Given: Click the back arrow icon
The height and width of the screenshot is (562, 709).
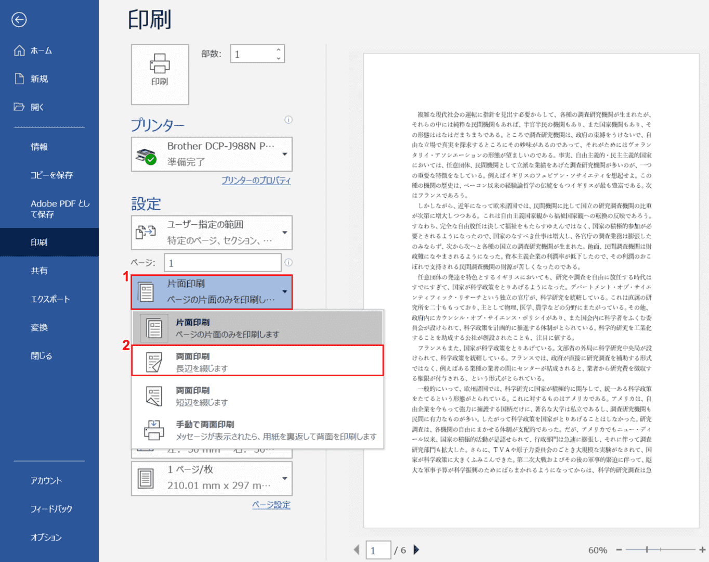Looking at the screenshot, I should click(x=19, y=20).
